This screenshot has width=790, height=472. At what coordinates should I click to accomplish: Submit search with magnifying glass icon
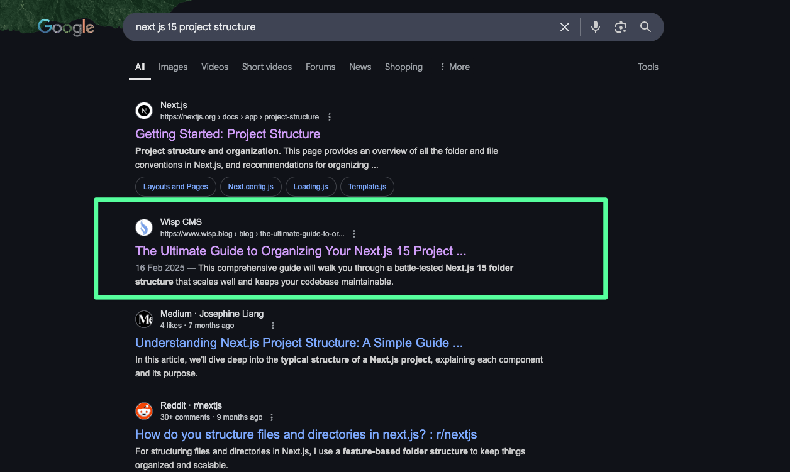(645, 27)
